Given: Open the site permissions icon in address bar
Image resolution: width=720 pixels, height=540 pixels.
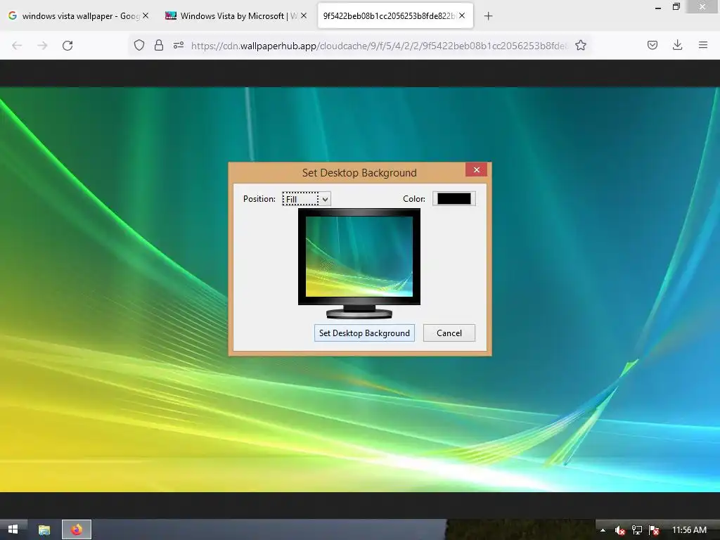Looking at the screenshot, I should (x=179, y=45).
